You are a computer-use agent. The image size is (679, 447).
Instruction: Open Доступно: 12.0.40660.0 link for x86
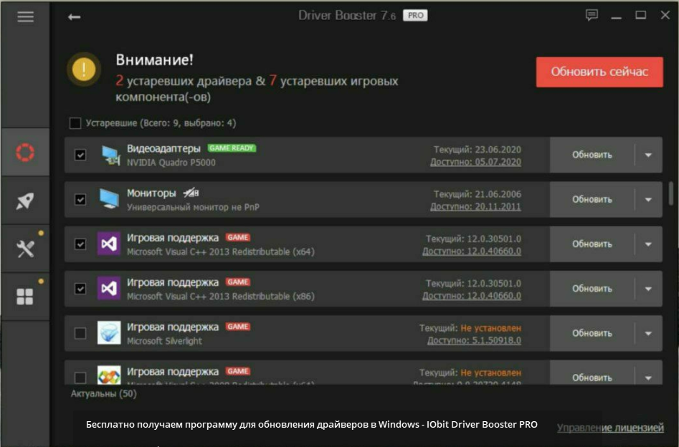click(472, 296)
